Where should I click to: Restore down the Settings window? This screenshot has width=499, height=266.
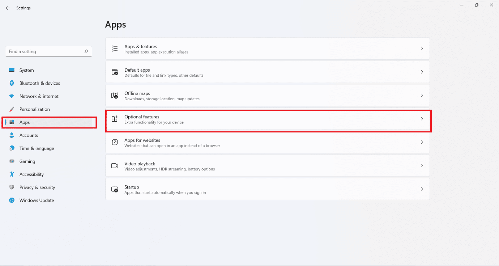click(x=477, y=5)
